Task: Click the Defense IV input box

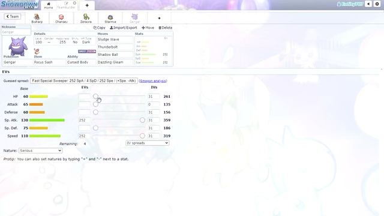Action: 154,112
